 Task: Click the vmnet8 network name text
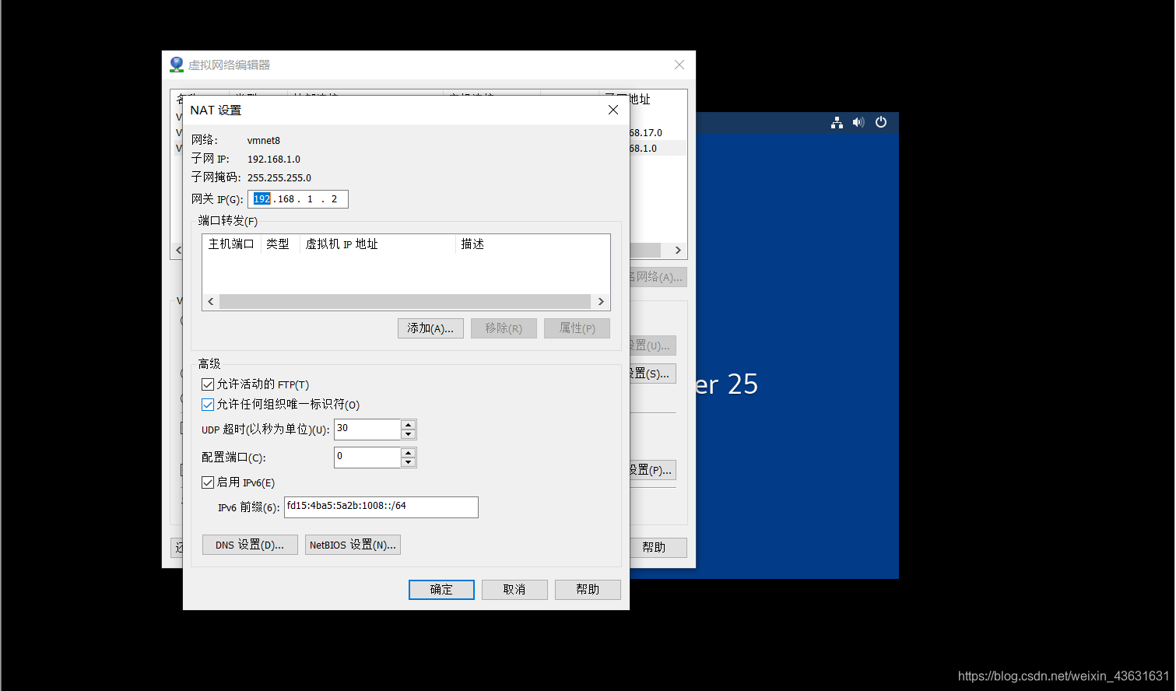click(x=264, y=141)
